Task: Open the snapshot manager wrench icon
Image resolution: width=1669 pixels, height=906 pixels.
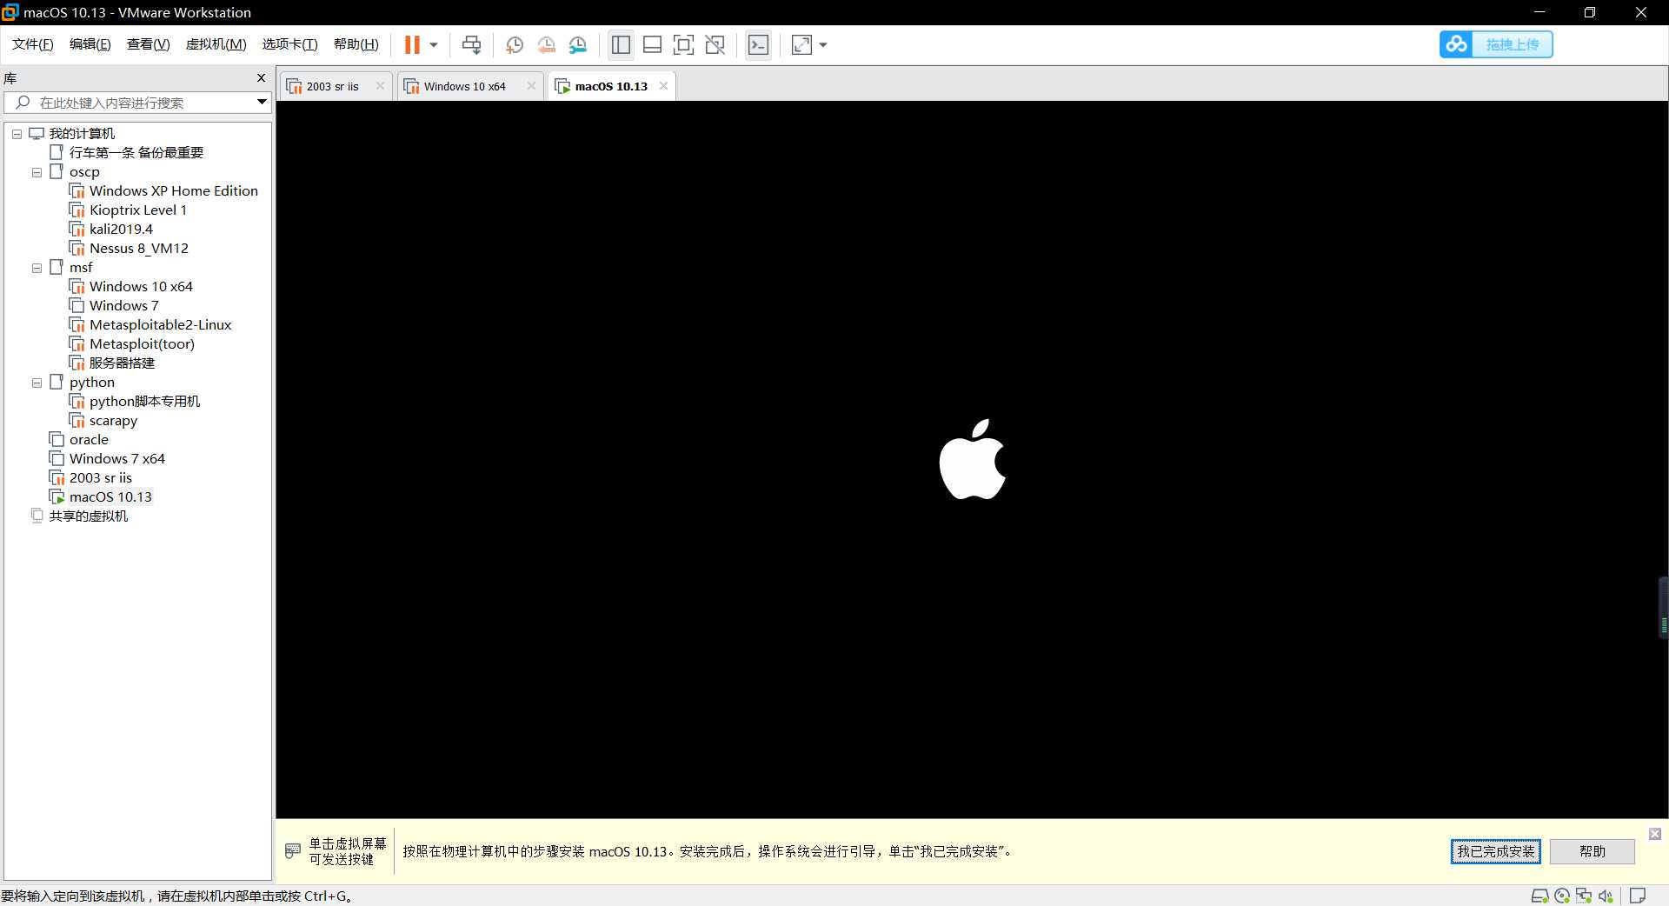Action: tap(577, 44)
